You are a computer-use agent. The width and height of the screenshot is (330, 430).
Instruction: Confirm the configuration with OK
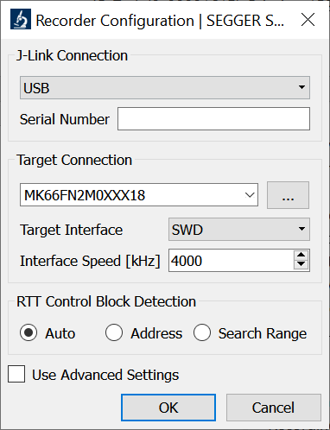tap(168, 408)
